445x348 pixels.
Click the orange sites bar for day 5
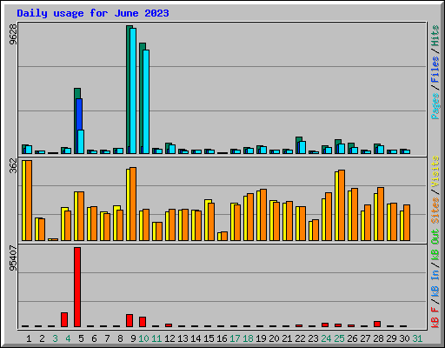point(81,216)
